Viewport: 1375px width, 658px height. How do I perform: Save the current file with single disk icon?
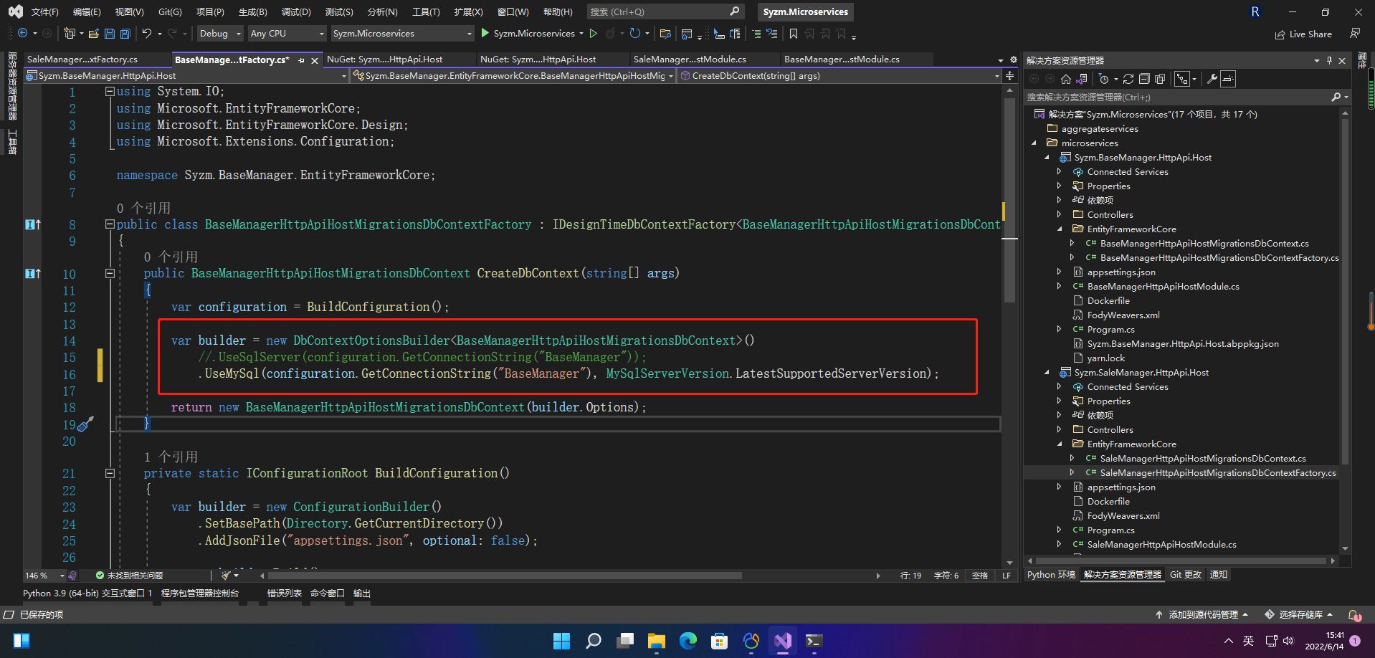[x=110, y=33]
